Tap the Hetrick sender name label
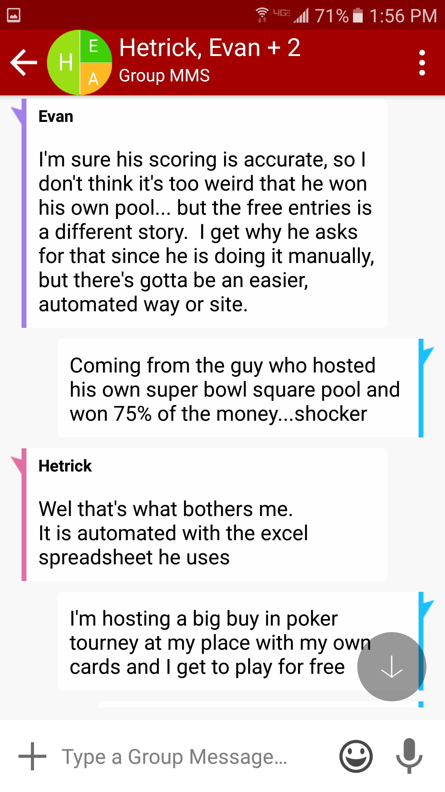 pos(65,466)
